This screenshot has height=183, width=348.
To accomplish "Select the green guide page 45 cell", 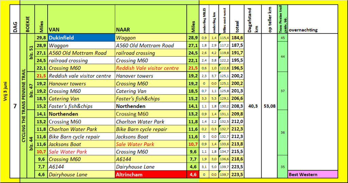I will point(282,38).
